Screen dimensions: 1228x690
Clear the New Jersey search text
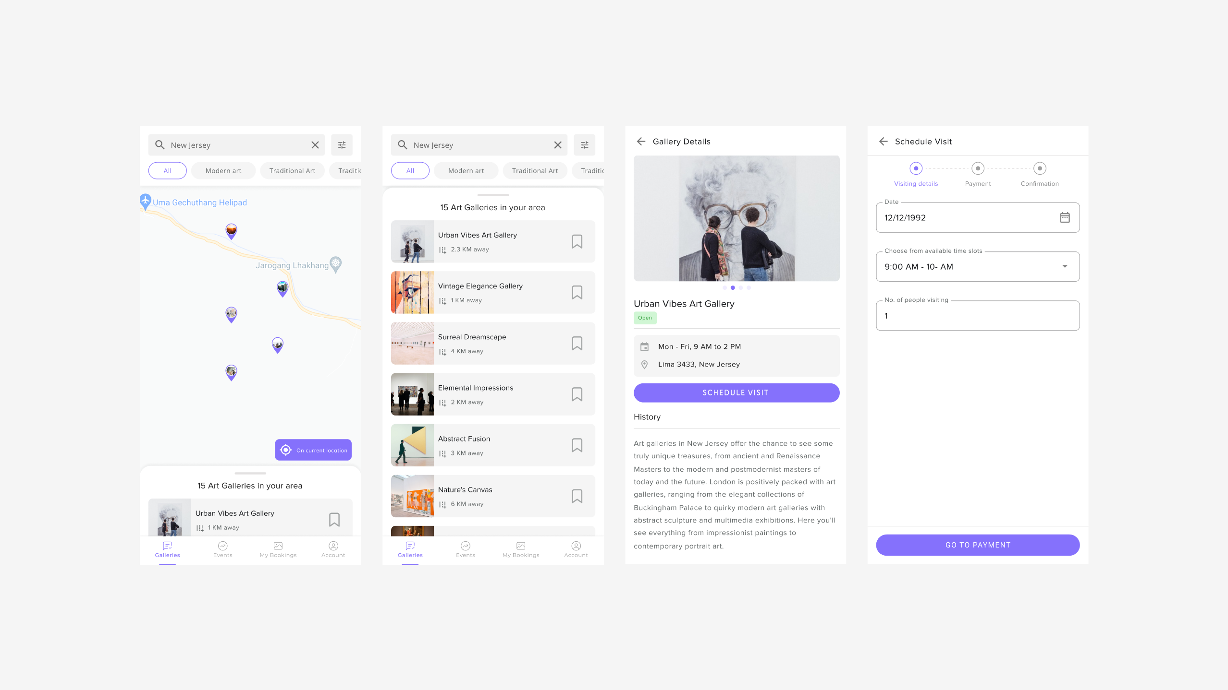(x=315, y=144)
